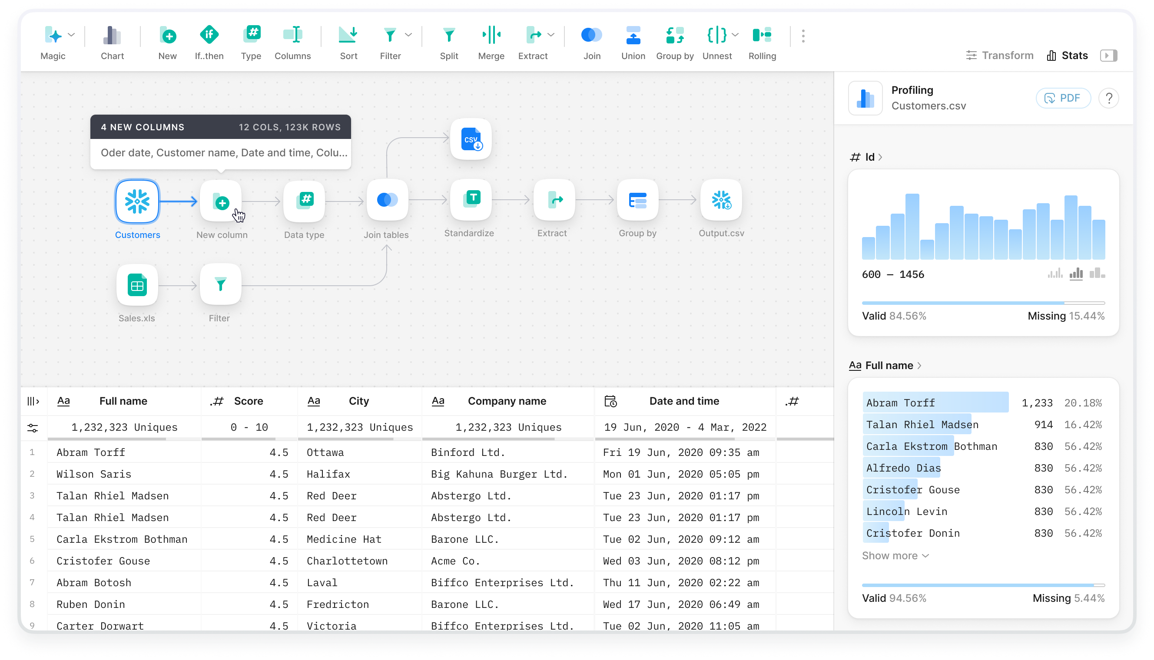This screenshot has width=1154, height=660.
Task: Click the help question mark button
Action: click(1108, 98)
